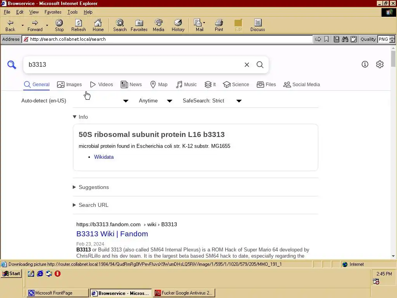397x298 pixels.
Task: Click the search engine logo magnifier
Action: pyautogui.click(x=12, y=65)
